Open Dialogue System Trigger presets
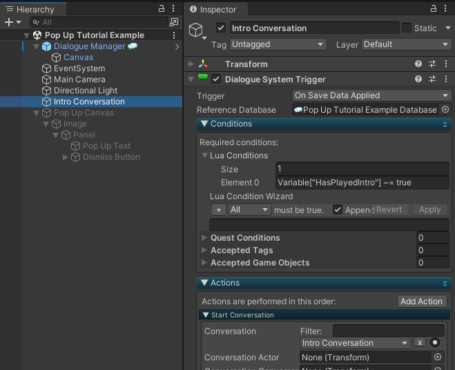This screenshot has height=370, width=455. pos(432,79)
